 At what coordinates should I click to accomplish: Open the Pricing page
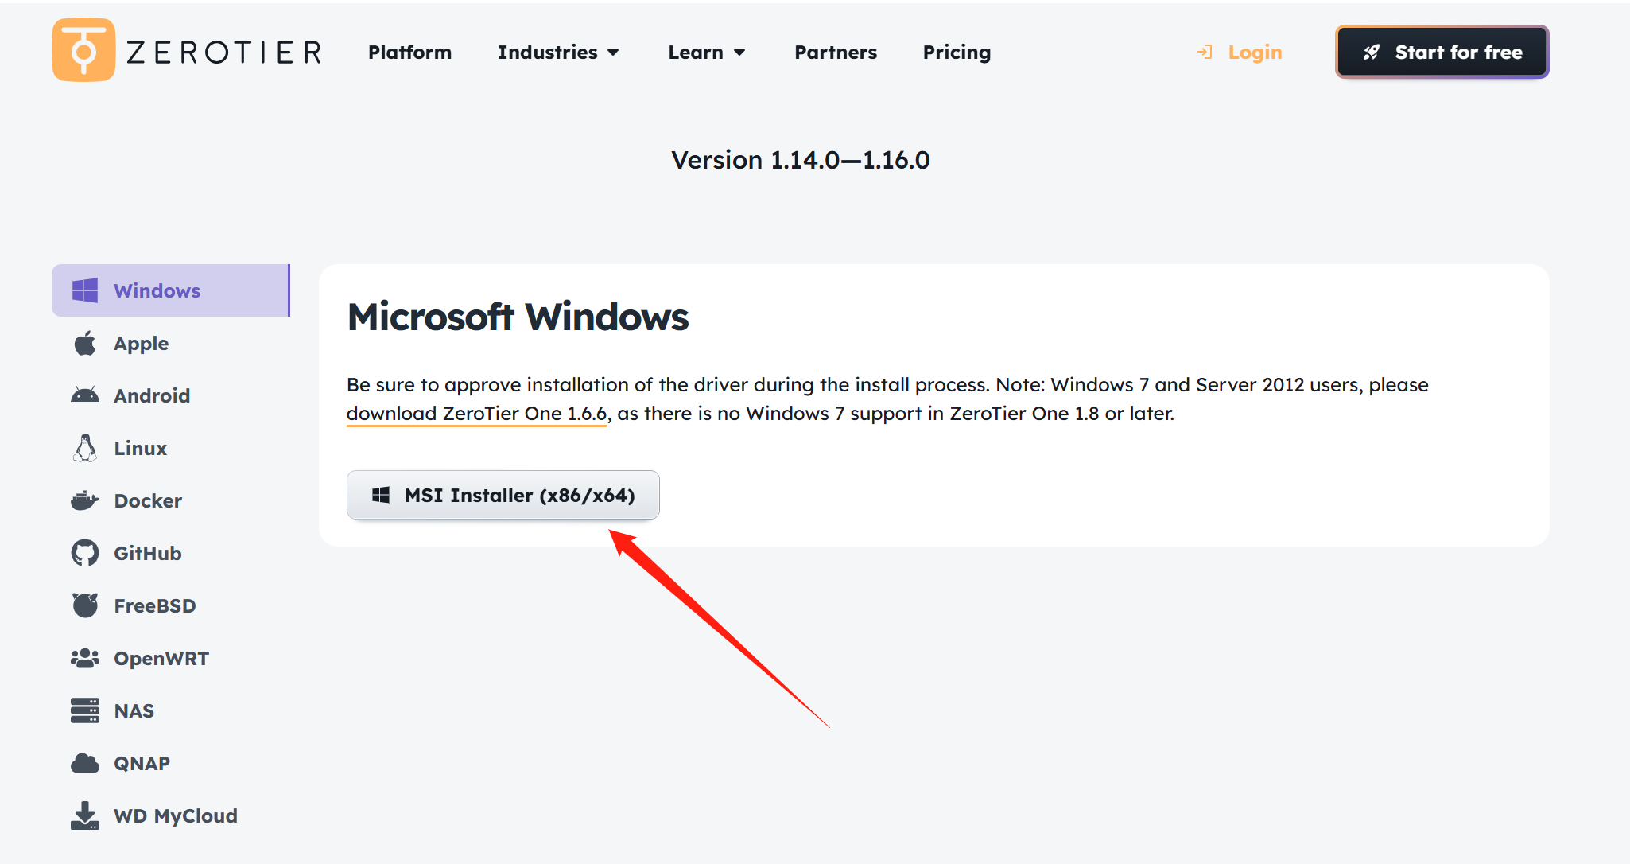tap(957, 53)
